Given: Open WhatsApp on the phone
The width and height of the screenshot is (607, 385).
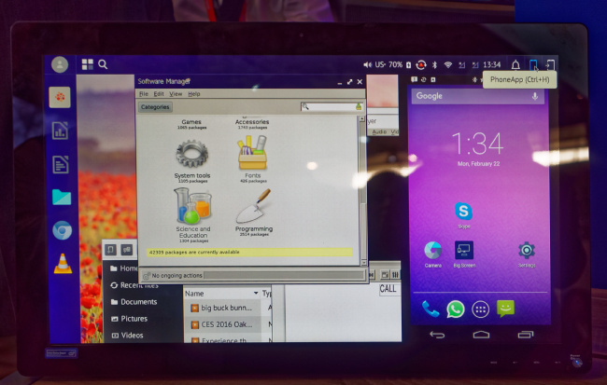Looking at the screenshot, I should (x=456, y=309).
